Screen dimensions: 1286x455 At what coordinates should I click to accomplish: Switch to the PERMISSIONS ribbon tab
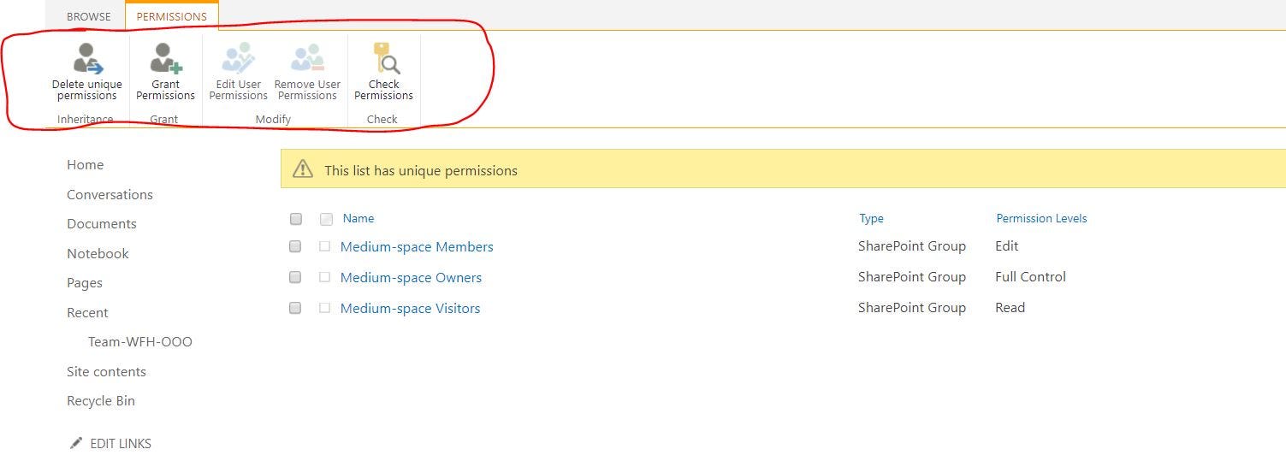pos(172,16)
